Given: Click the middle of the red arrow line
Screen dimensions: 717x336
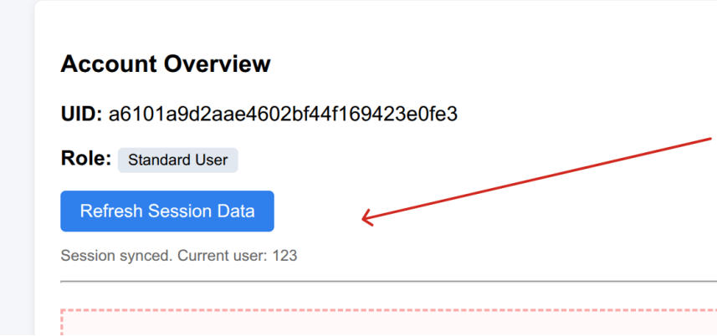Looking at the screenshot, I should click(x=537, y=180).
